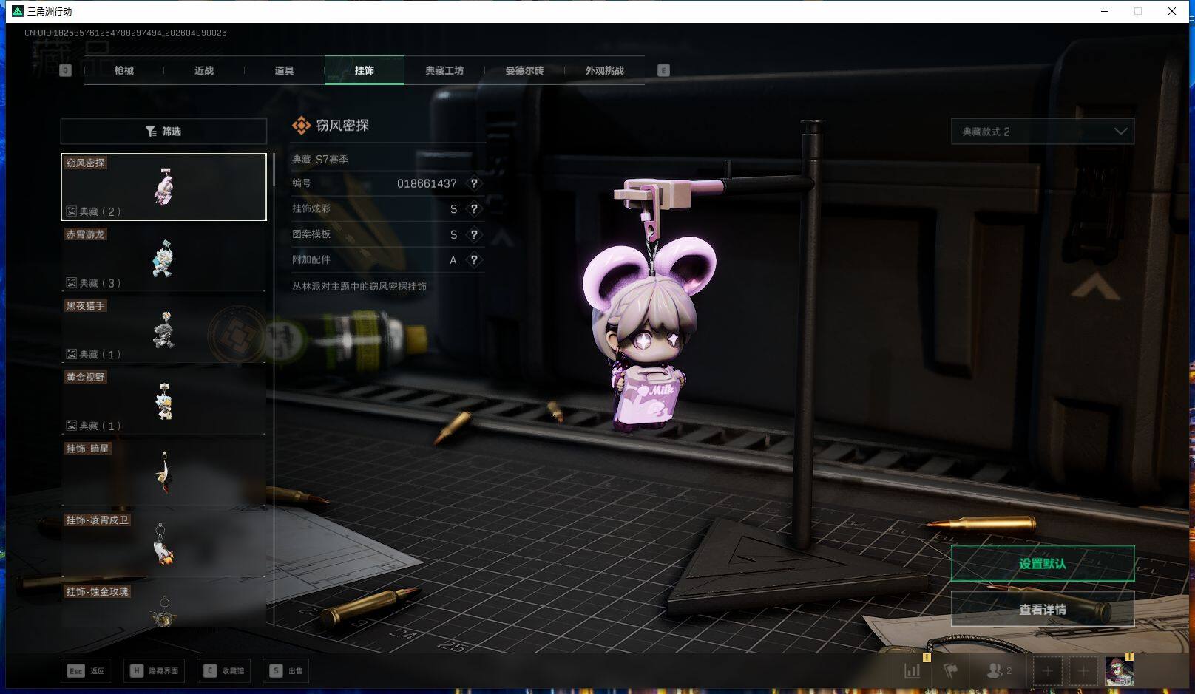Click the Esc 返回 button
1195x694 pixels.
pyautogui.click(x=87, y=670)
